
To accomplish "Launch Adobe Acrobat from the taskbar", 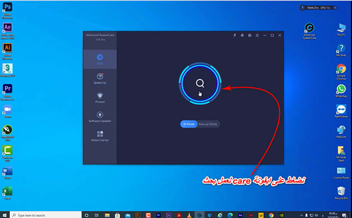I will click(x=179, y=215).
